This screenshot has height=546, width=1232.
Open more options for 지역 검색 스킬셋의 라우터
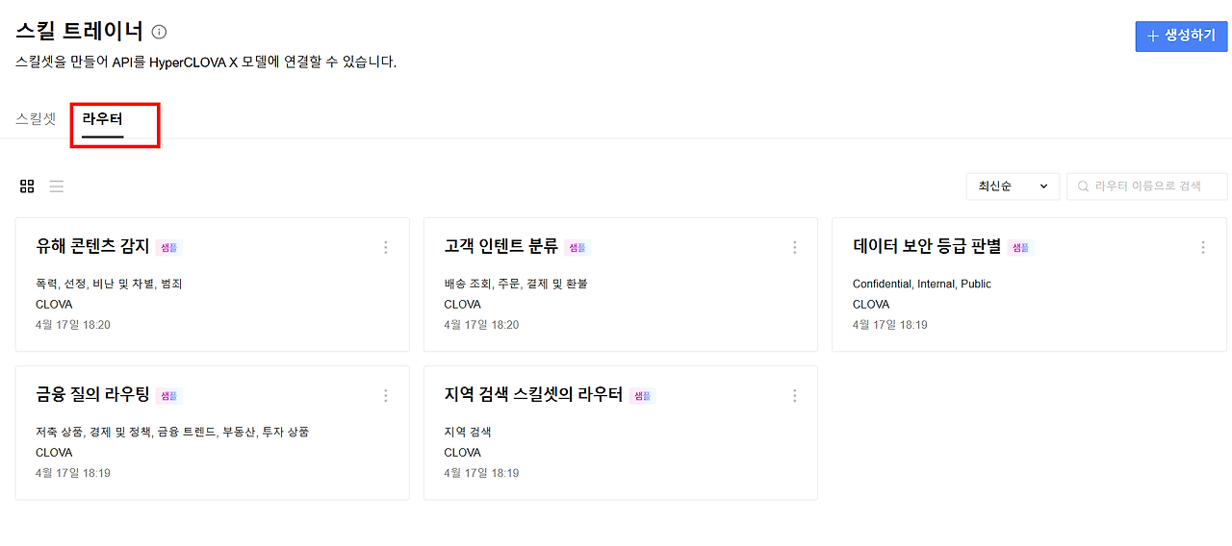tap(795, 395)
